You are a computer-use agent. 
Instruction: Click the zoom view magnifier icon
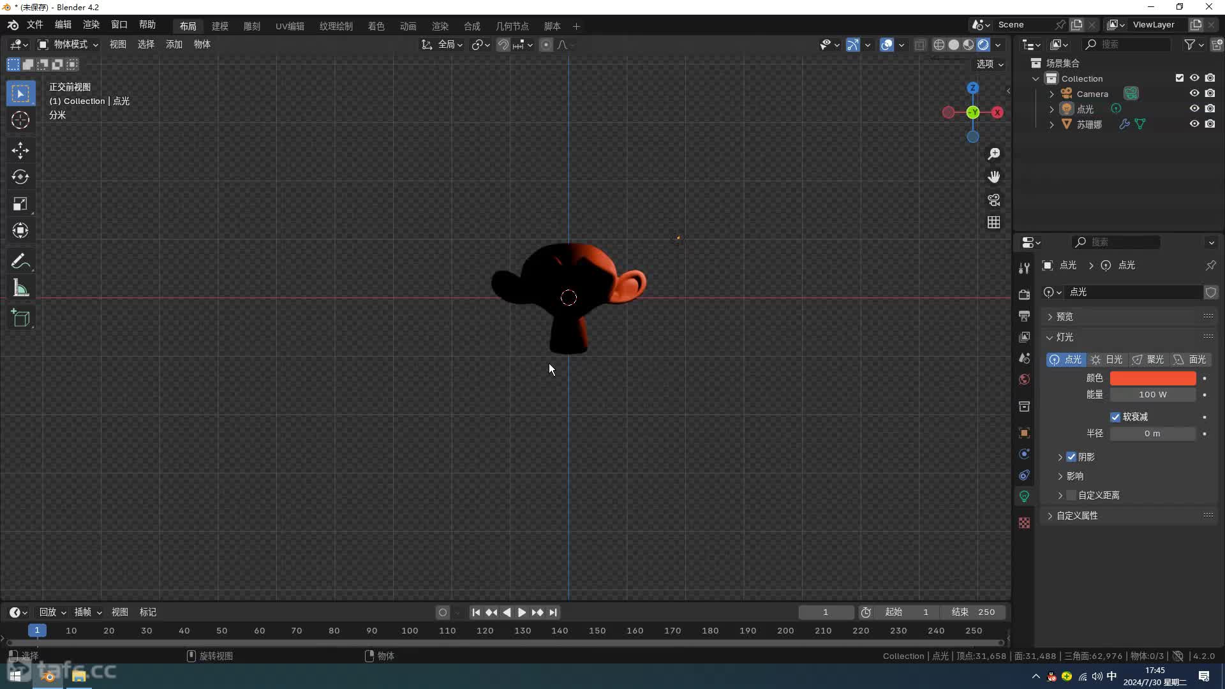tap(994, 154)
